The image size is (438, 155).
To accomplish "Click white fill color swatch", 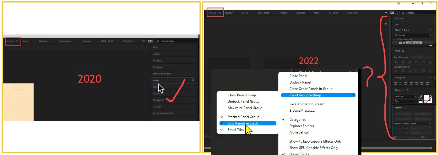I will 426,97.
